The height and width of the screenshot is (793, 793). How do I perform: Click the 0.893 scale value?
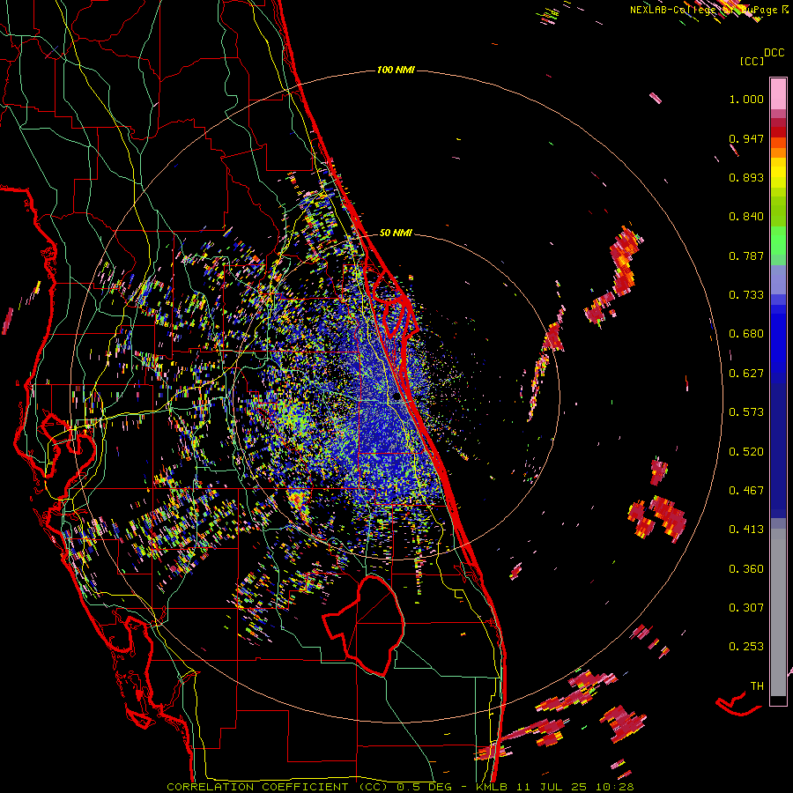click(746, 177)
